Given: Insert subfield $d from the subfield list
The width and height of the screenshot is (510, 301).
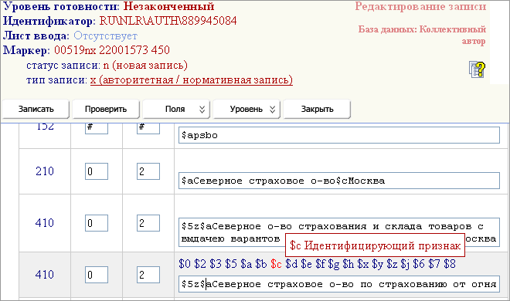Looking at the screenshot, I should 291,264.
